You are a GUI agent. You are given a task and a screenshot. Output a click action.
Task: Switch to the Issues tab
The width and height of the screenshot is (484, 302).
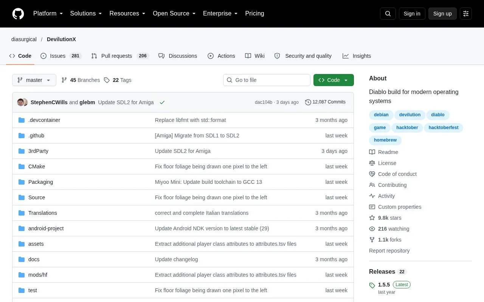click(60, 56)
